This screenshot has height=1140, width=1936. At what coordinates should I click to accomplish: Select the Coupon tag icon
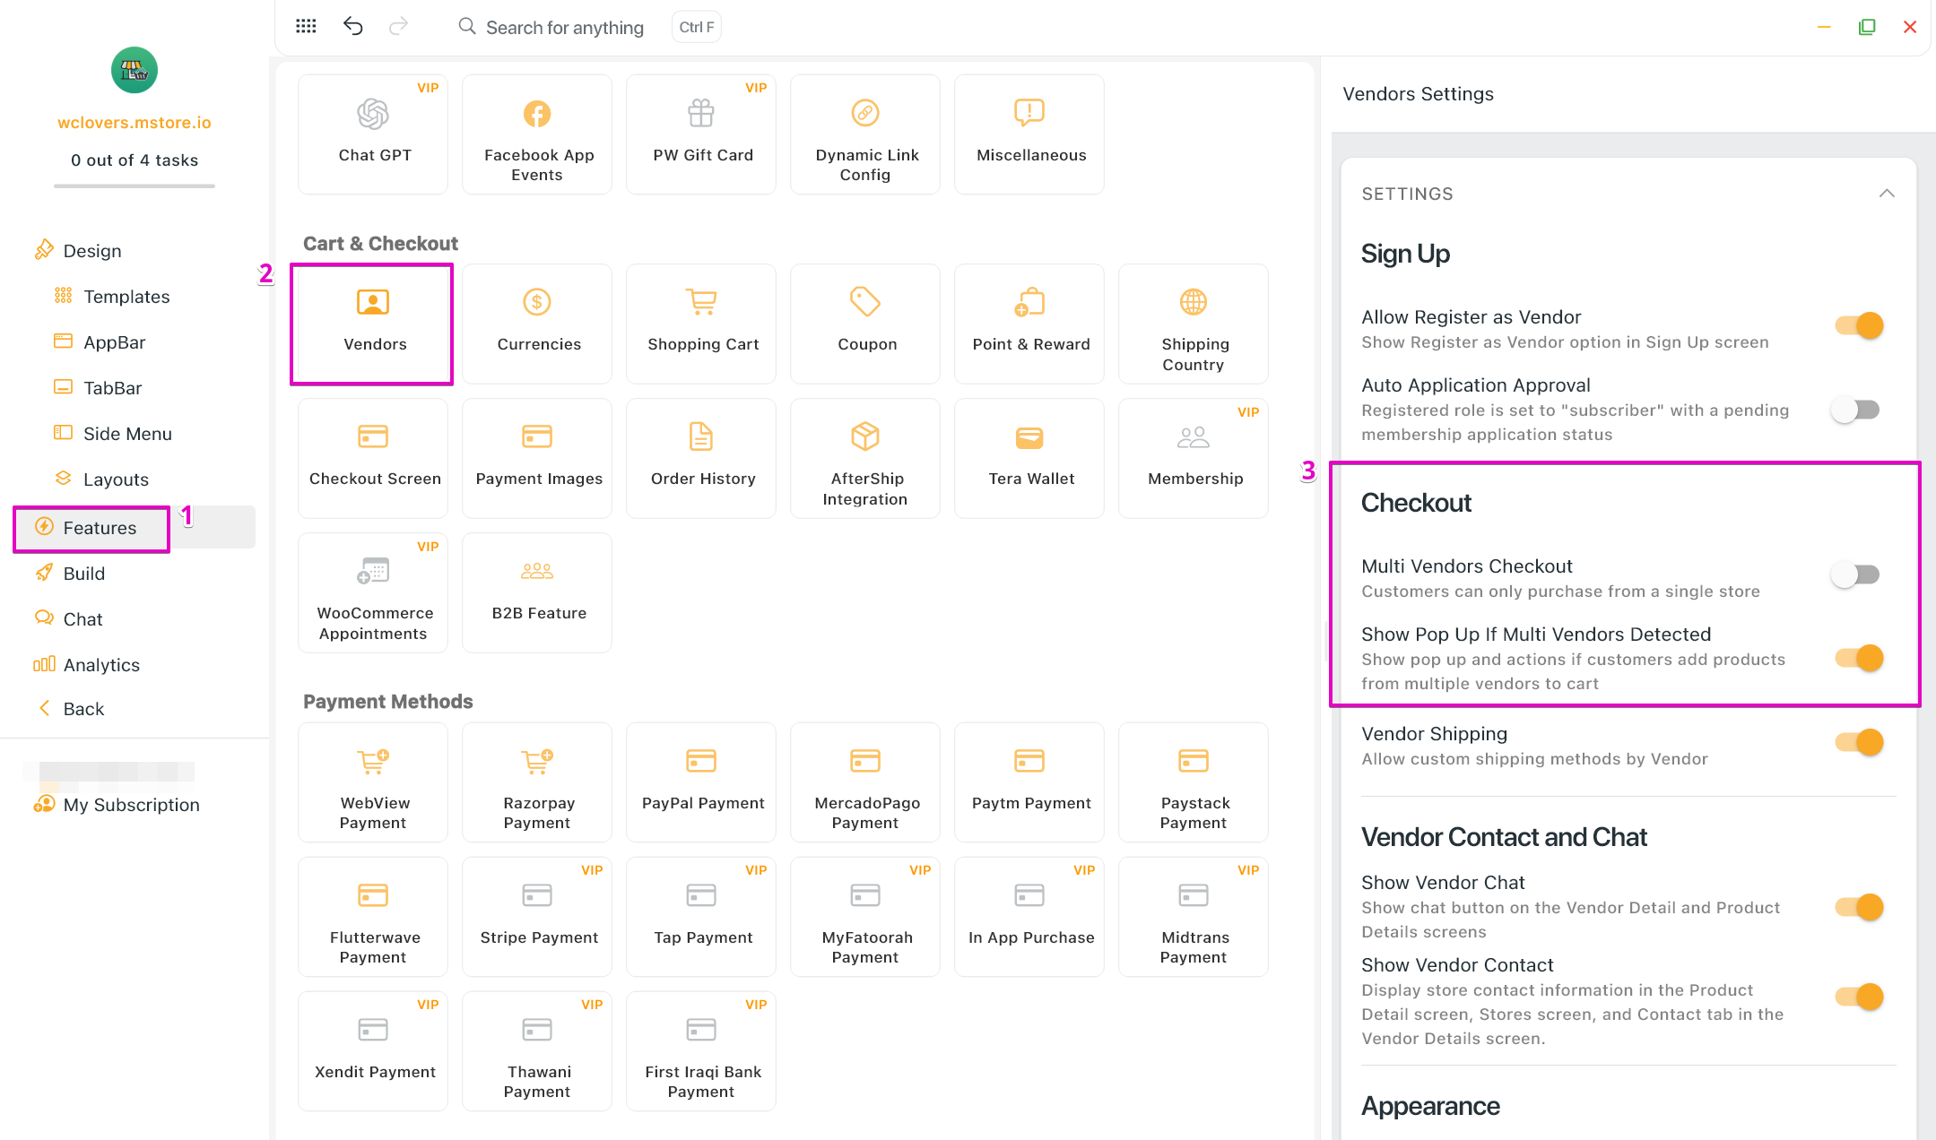(864, 302)
